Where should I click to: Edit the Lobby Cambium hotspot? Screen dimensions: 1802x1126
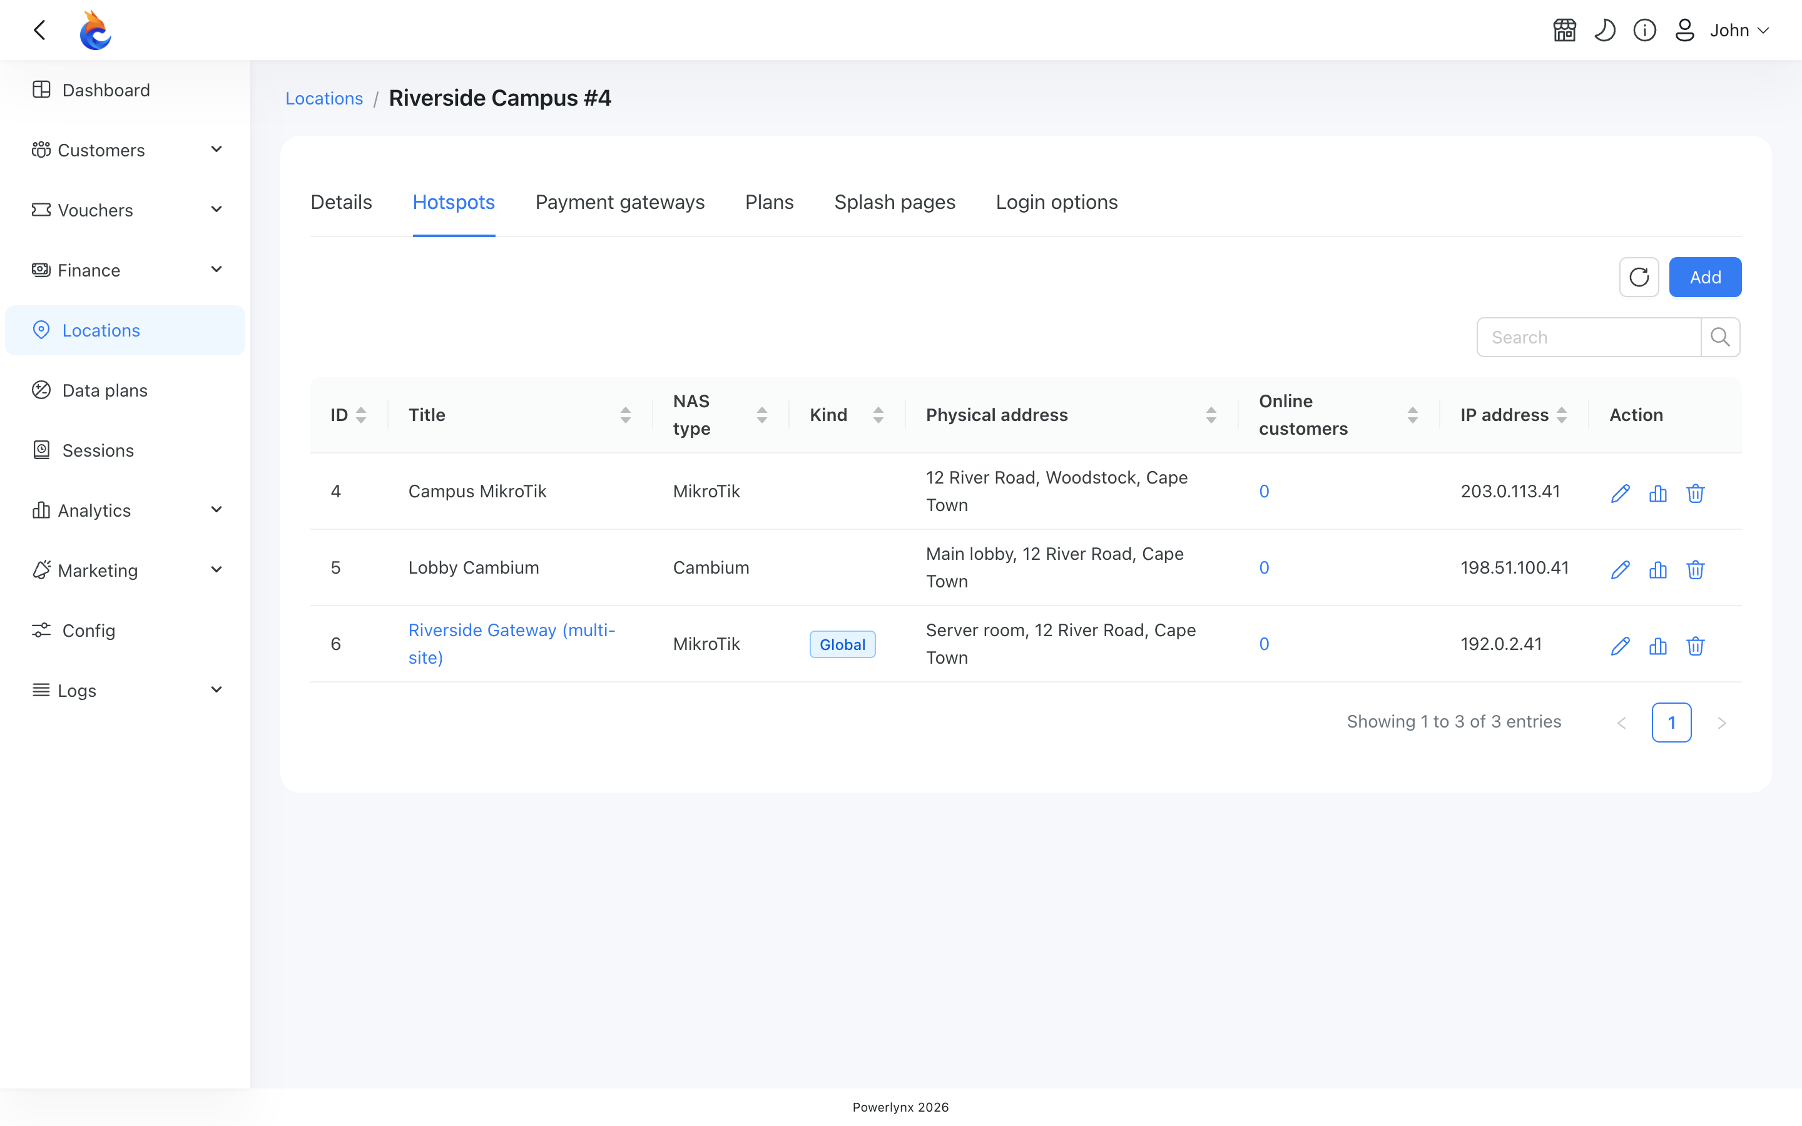pos(1621,570)
